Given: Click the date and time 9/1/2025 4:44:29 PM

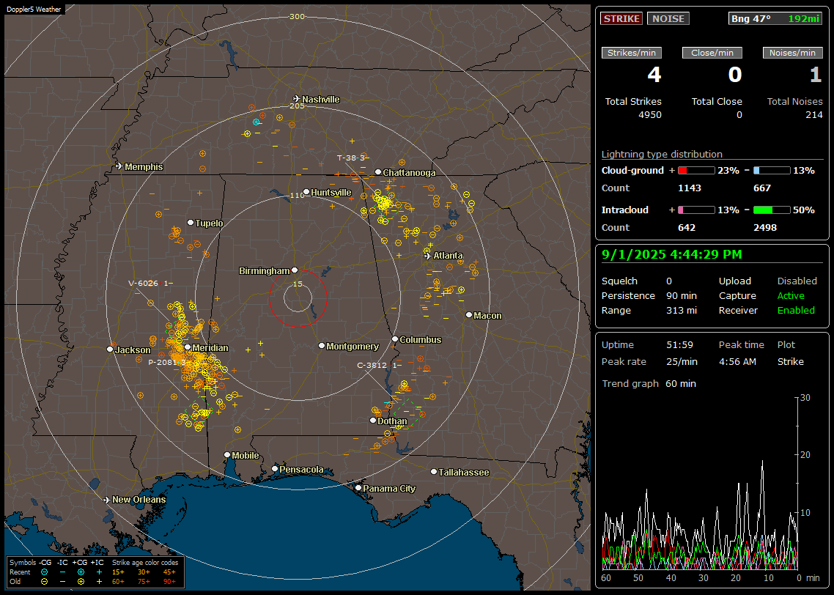Looking at the screenshot, I should click(672, 254).
